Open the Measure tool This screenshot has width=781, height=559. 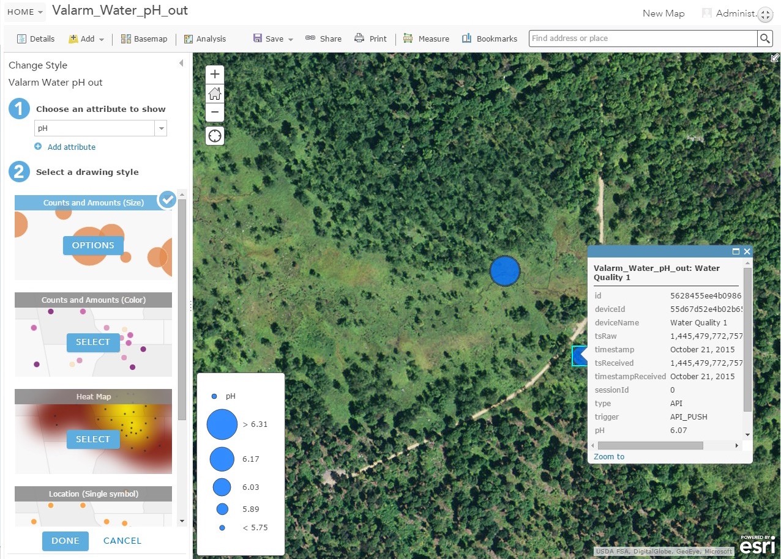click(426, 39)
